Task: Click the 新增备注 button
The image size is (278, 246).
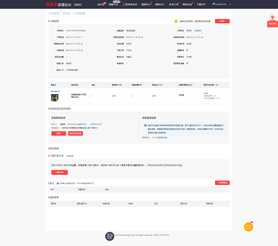Action: [x=222, y=182]
